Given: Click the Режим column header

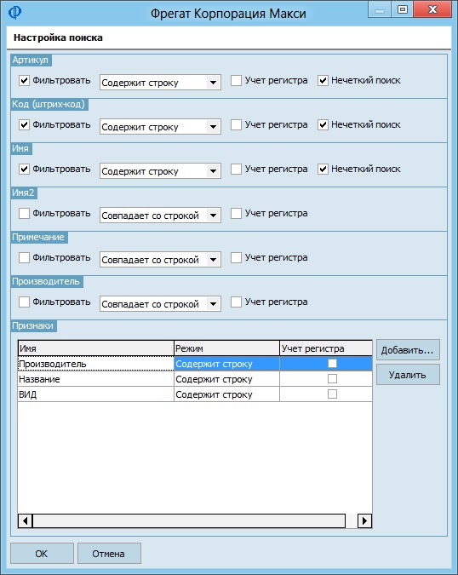Looking at the screenshot, I should (226, 348).
